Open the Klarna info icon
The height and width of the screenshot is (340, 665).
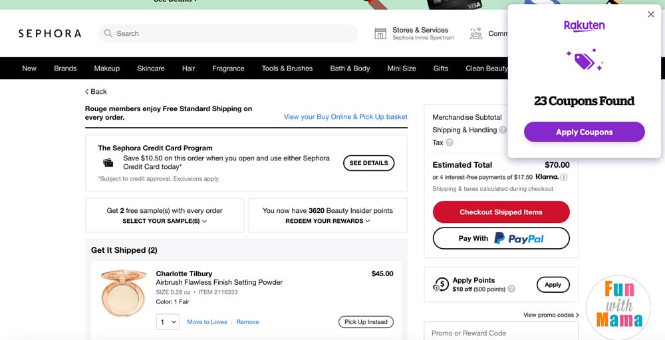[x=564, y=177]
